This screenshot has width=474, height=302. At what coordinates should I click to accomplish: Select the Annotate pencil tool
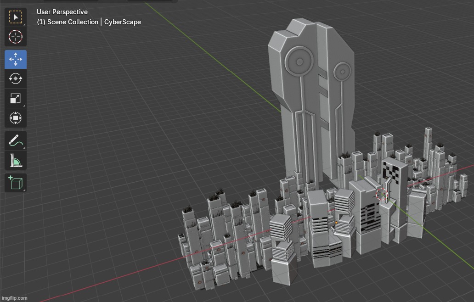click(x=16, y=141)
